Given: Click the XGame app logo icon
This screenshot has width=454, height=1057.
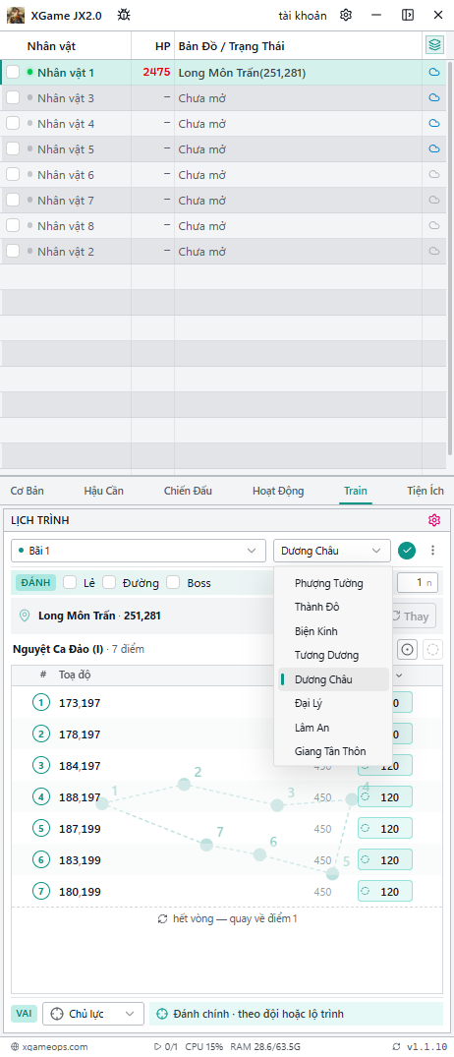Looking at the screenshot, I should [x=16, y=15].
